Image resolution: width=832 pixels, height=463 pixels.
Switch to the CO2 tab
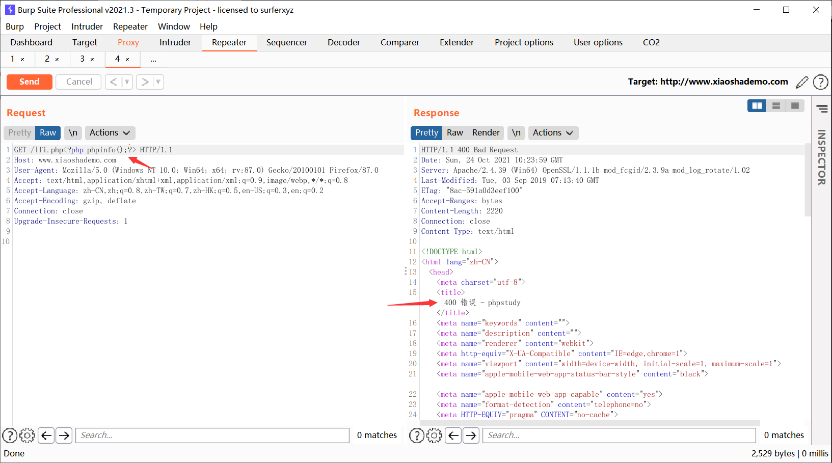click(651, 43)
